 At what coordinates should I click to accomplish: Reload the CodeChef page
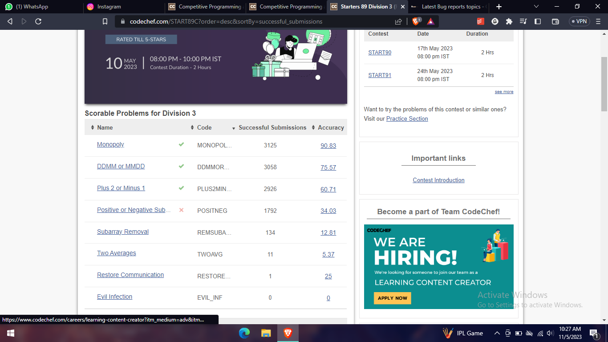[38, 21]
